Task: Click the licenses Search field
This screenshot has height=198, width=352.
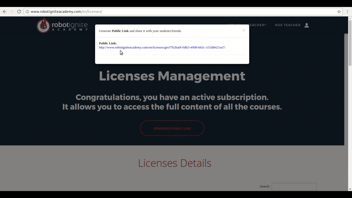Action: [294, 187]
